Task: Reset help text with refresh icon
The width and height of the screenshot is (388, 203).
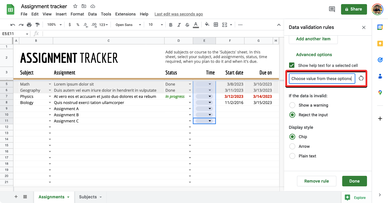Action: [361, 78]
